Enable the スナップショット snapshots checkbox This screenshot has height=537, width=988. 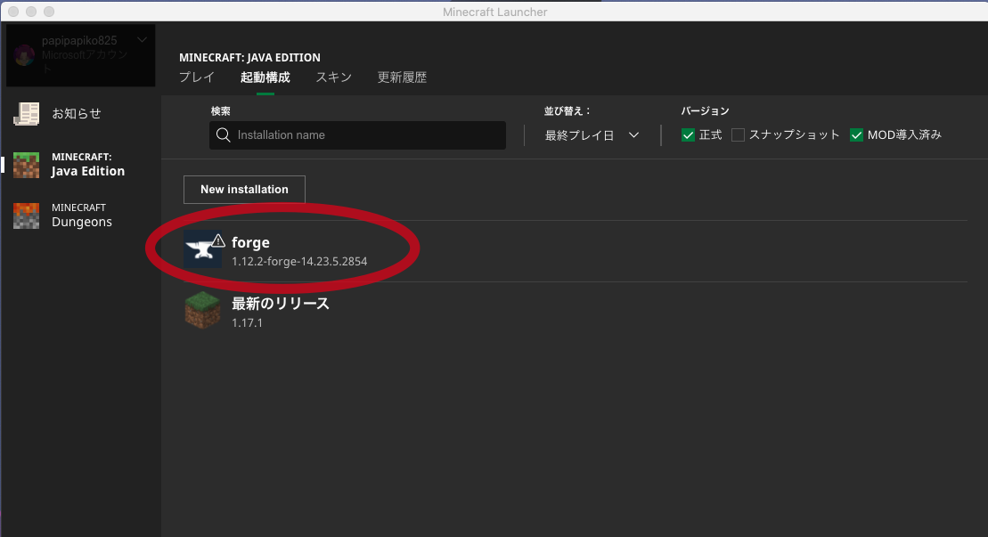tap(738, 135)
